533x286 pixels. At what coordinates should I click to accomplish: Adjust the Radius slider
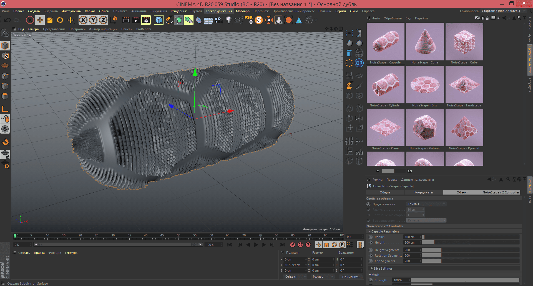coord(471,237)
